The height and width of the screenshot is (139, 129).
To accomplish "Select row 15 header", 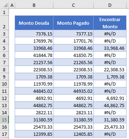I will tap(4, 120).
